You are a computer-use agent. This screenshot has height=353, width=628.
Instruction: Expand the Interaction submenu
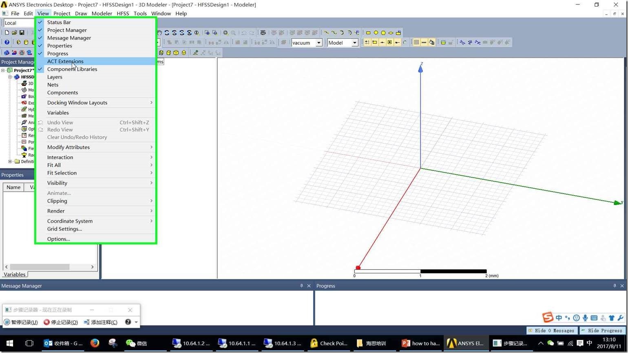pyautogui.click(x=96, y=157)
